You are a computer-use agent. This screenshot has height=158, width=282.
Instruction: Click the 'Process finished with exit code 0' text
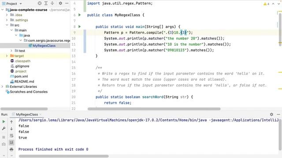(x=53, y=149)
